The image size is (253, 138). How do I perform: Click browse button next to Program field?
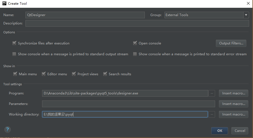click(212, 93)
